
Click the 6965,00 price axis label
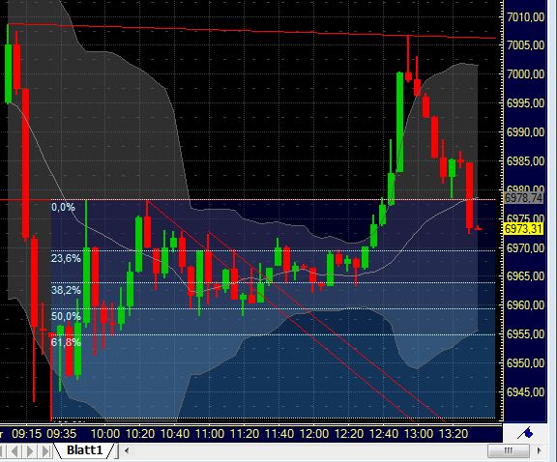(525, 275)
